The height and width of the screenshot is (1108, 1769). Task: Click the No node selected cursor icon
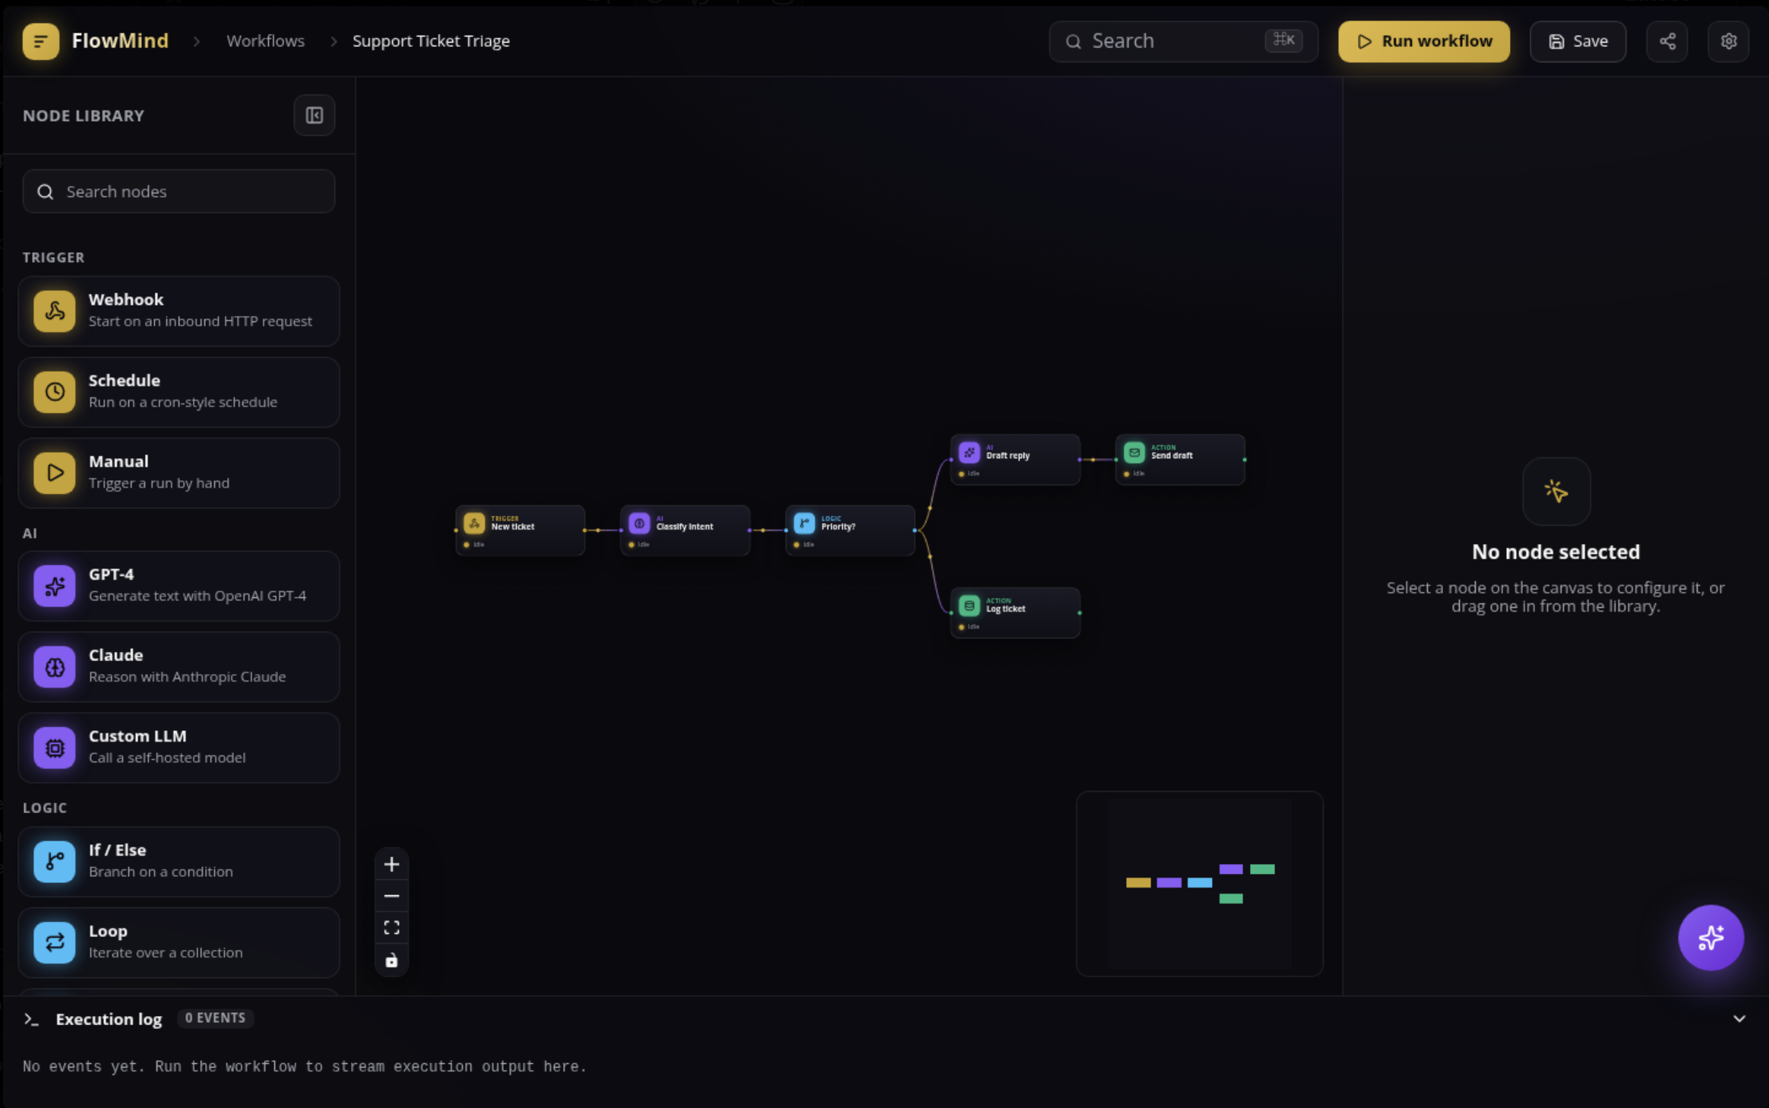pyautogui.click(x=1556, y=492)
